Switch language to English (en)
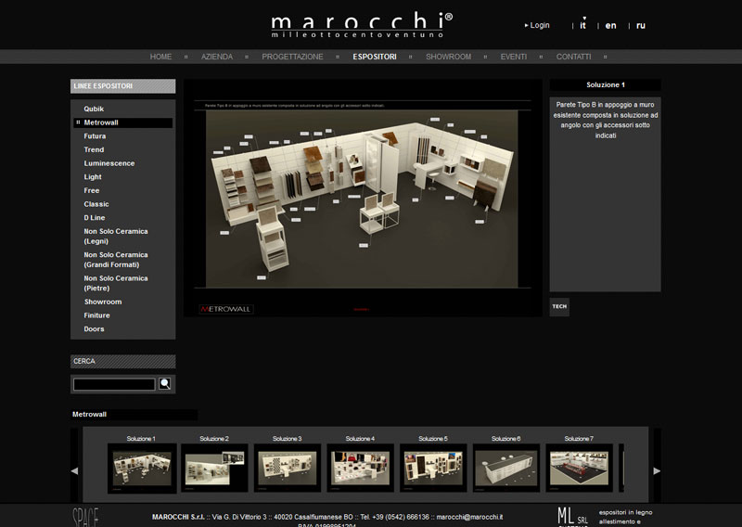 [x=611, y=26]
